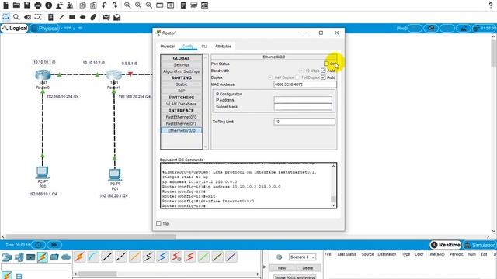Open Static routing settings

181,84
